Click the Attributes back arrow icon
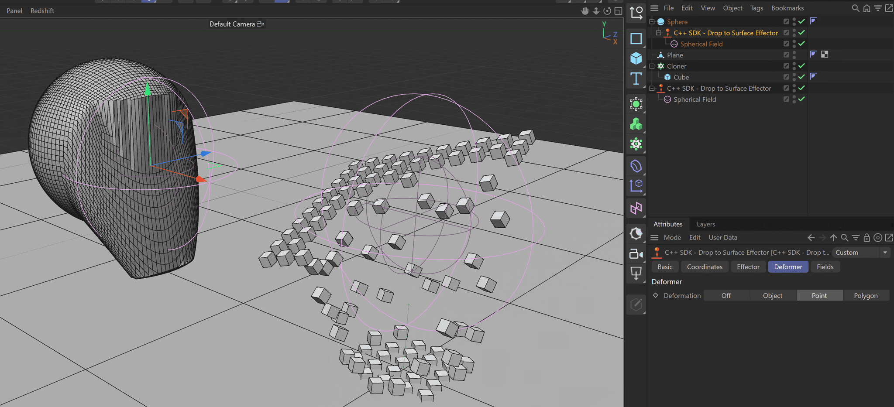The height and width of the screenshot is (407, 894). pyautogui.click(x=811, y=238)
